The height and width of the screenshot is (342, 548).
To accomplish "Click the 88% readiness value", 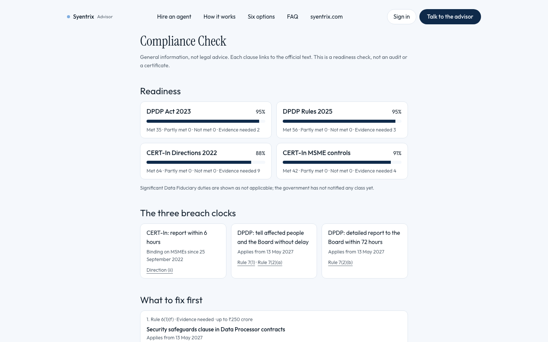I will tap(260, 153).
